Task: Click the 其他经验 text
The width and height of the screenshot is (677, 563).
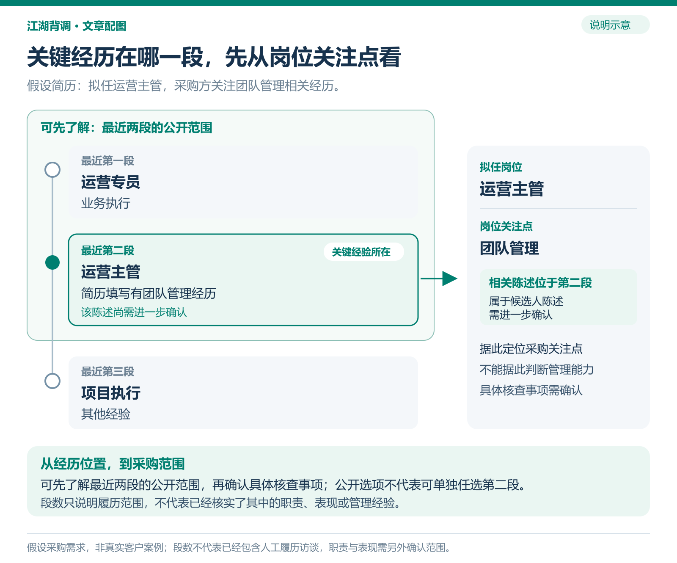Action: click(x=106, y=414)
